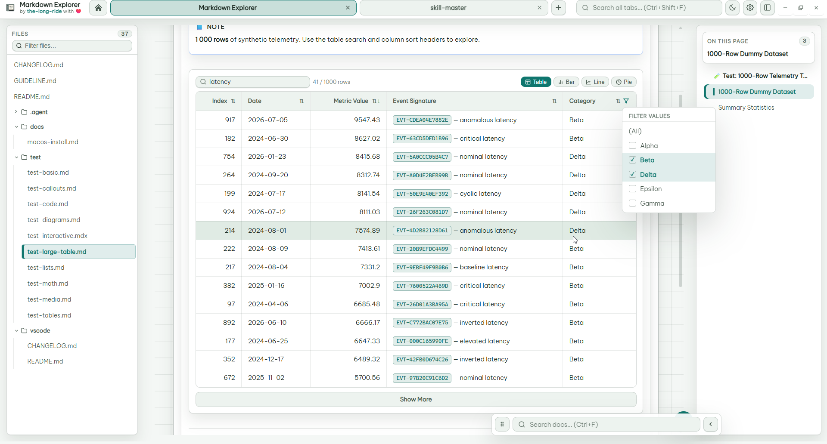Viewport: 827px width, 444px height.
Task: Click event tag EVT-97B20C91C6D2
Action: click(x=422, y=378)
